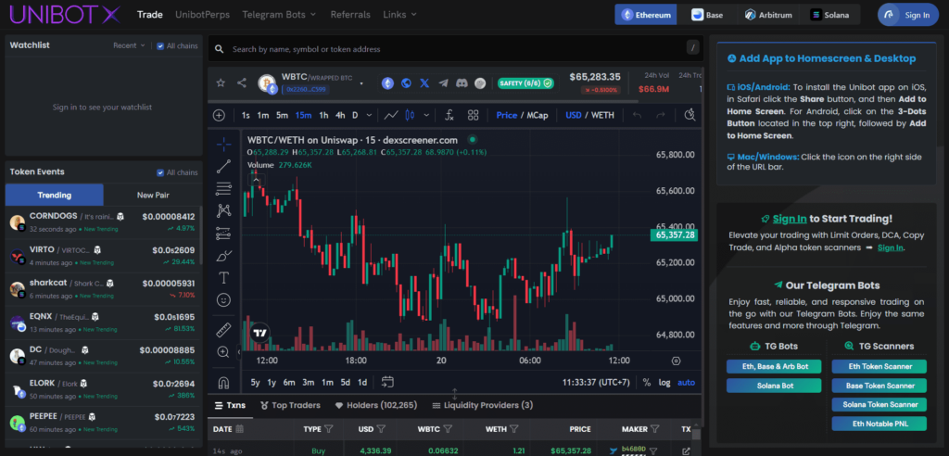
Task: Open the Etherscan (Ethereum) link icon
Action: pos(387,83)
